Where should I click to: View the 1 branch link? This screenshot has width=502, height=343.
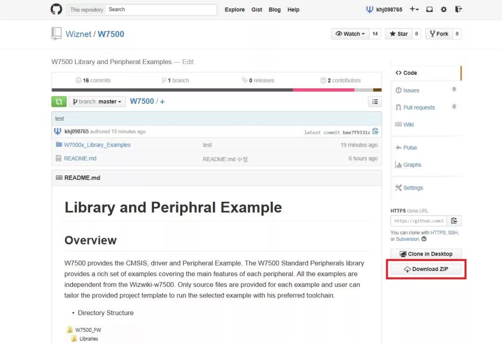pyautogui.click(x=175, y=80)
